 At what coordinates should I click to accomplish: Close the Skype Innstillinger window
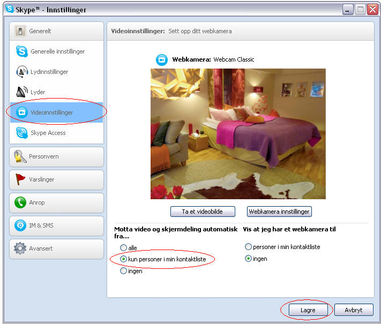(x=372, y=10)
